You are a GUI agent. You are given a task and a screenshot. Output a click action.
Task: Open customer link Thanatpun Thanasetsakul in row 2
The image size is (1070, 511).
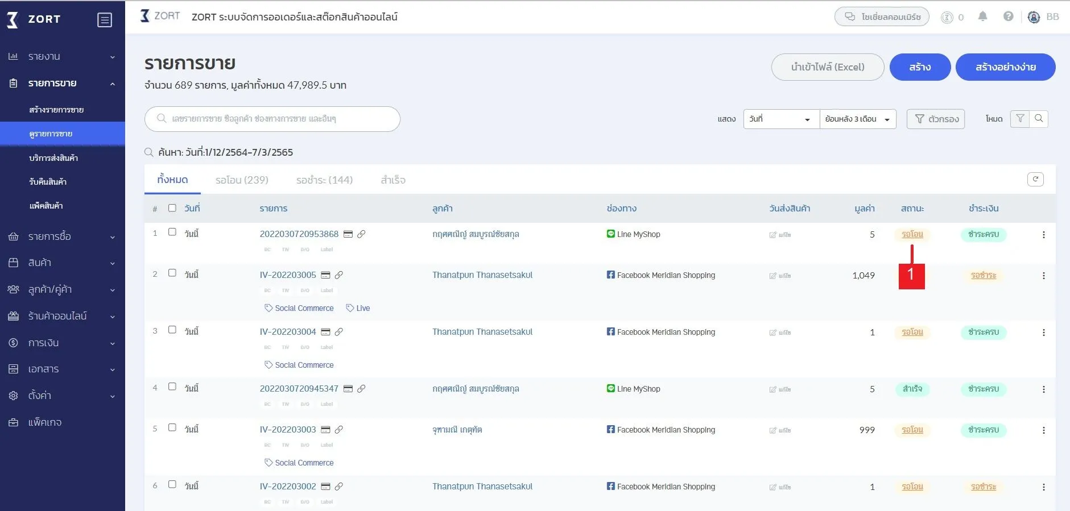482,275
